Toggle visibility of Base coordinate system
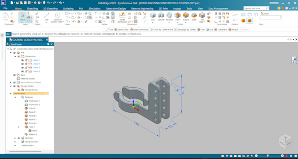This screenshot has width=298, height=159. 14,75
